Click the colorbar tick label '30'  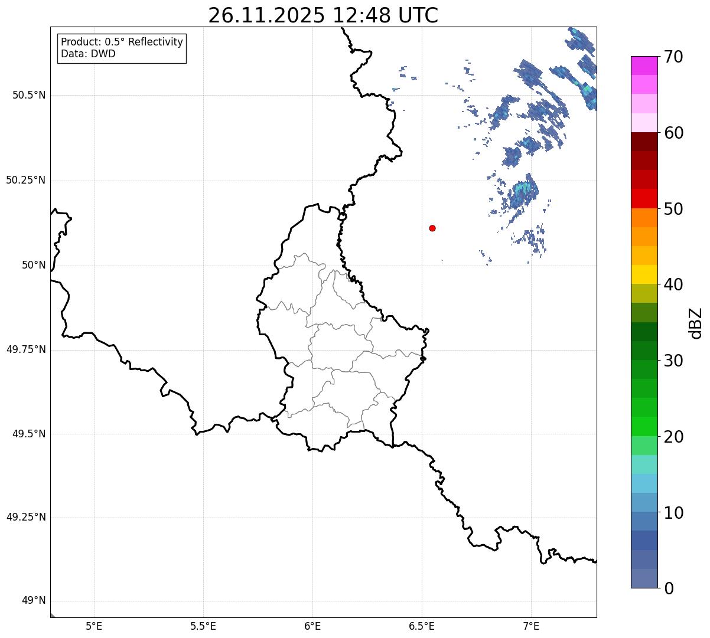[673, 361]
